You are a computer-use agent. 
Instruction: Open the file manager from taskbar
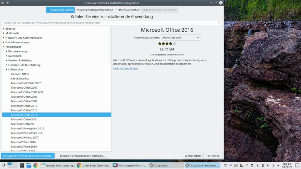29,165
